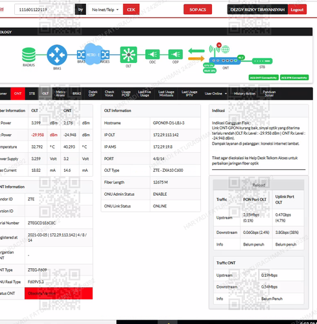
Task: Click the red OLT Rx power -29.958
Action: (38, 135)
